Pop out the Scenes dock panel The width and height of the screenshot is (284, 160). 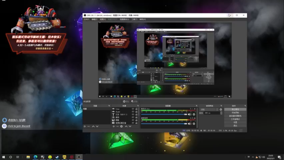pyautogui.click(x=109, y=106)
